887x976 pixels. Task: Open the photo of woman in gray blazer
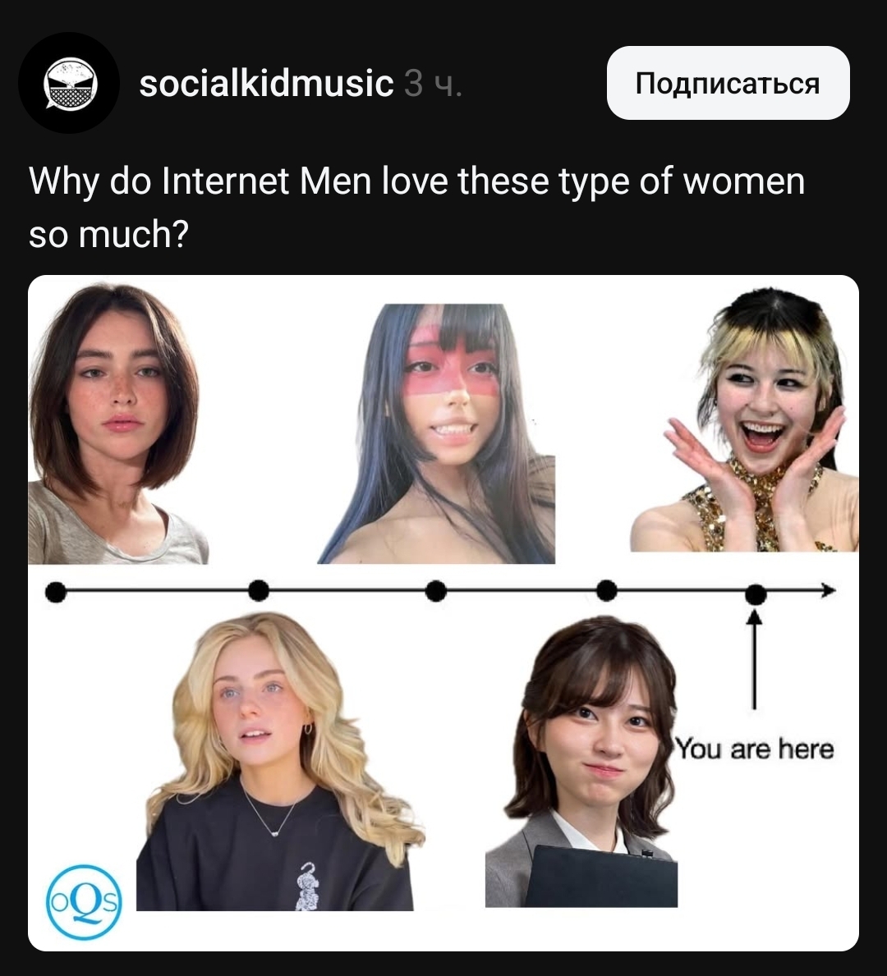click(x=581, y=761)
